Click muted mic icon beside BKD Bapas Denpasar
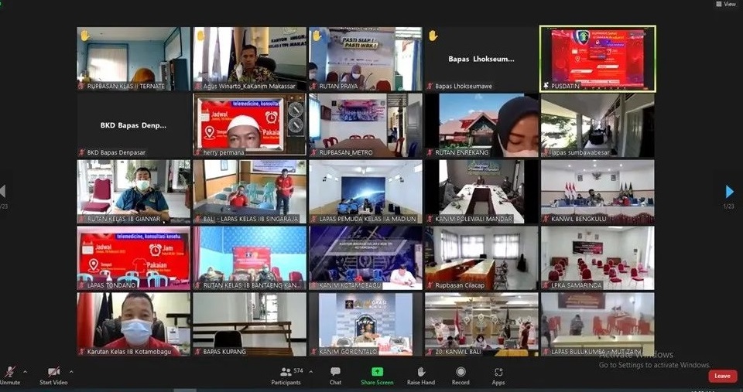 82,152
